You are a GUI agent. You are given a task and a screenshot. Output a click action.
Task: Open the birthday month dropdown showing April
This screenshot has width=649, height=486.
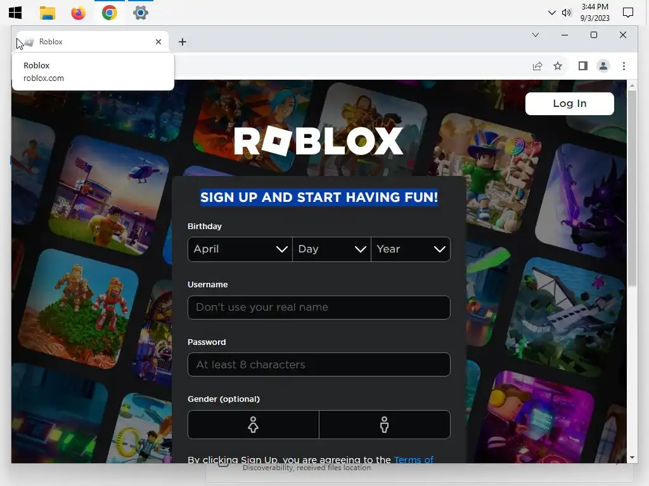240,249
